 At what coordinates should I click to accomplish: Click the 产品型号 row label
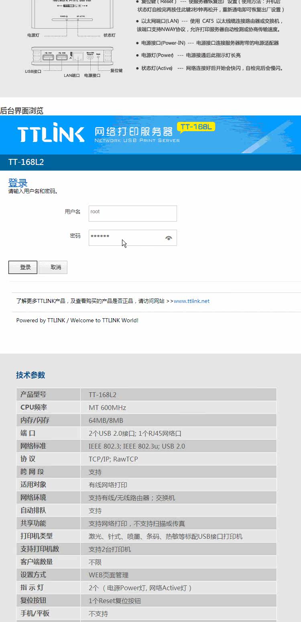(33, 394)
